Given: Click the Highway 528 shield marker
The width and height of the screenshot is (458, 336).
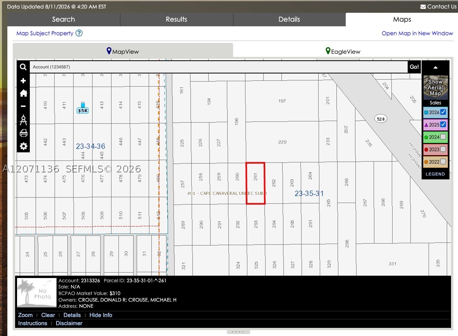Looking at the screenshot, I should coord(381,119).
